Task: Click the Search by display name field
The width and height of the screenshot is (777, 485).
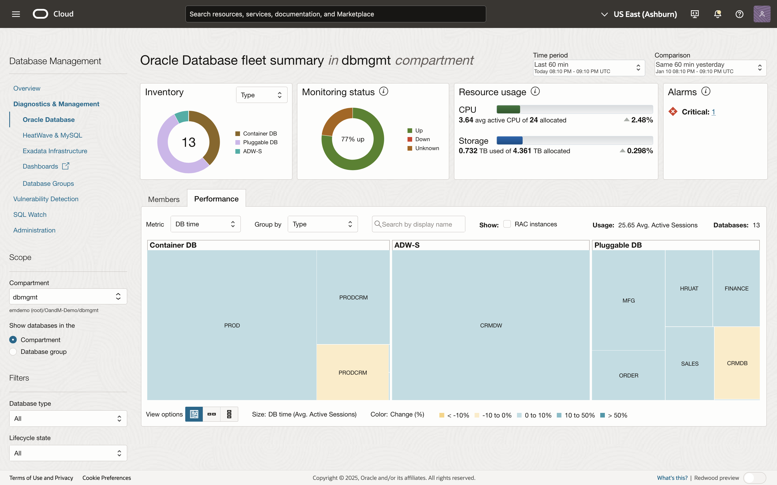Action: pos(418,224)
